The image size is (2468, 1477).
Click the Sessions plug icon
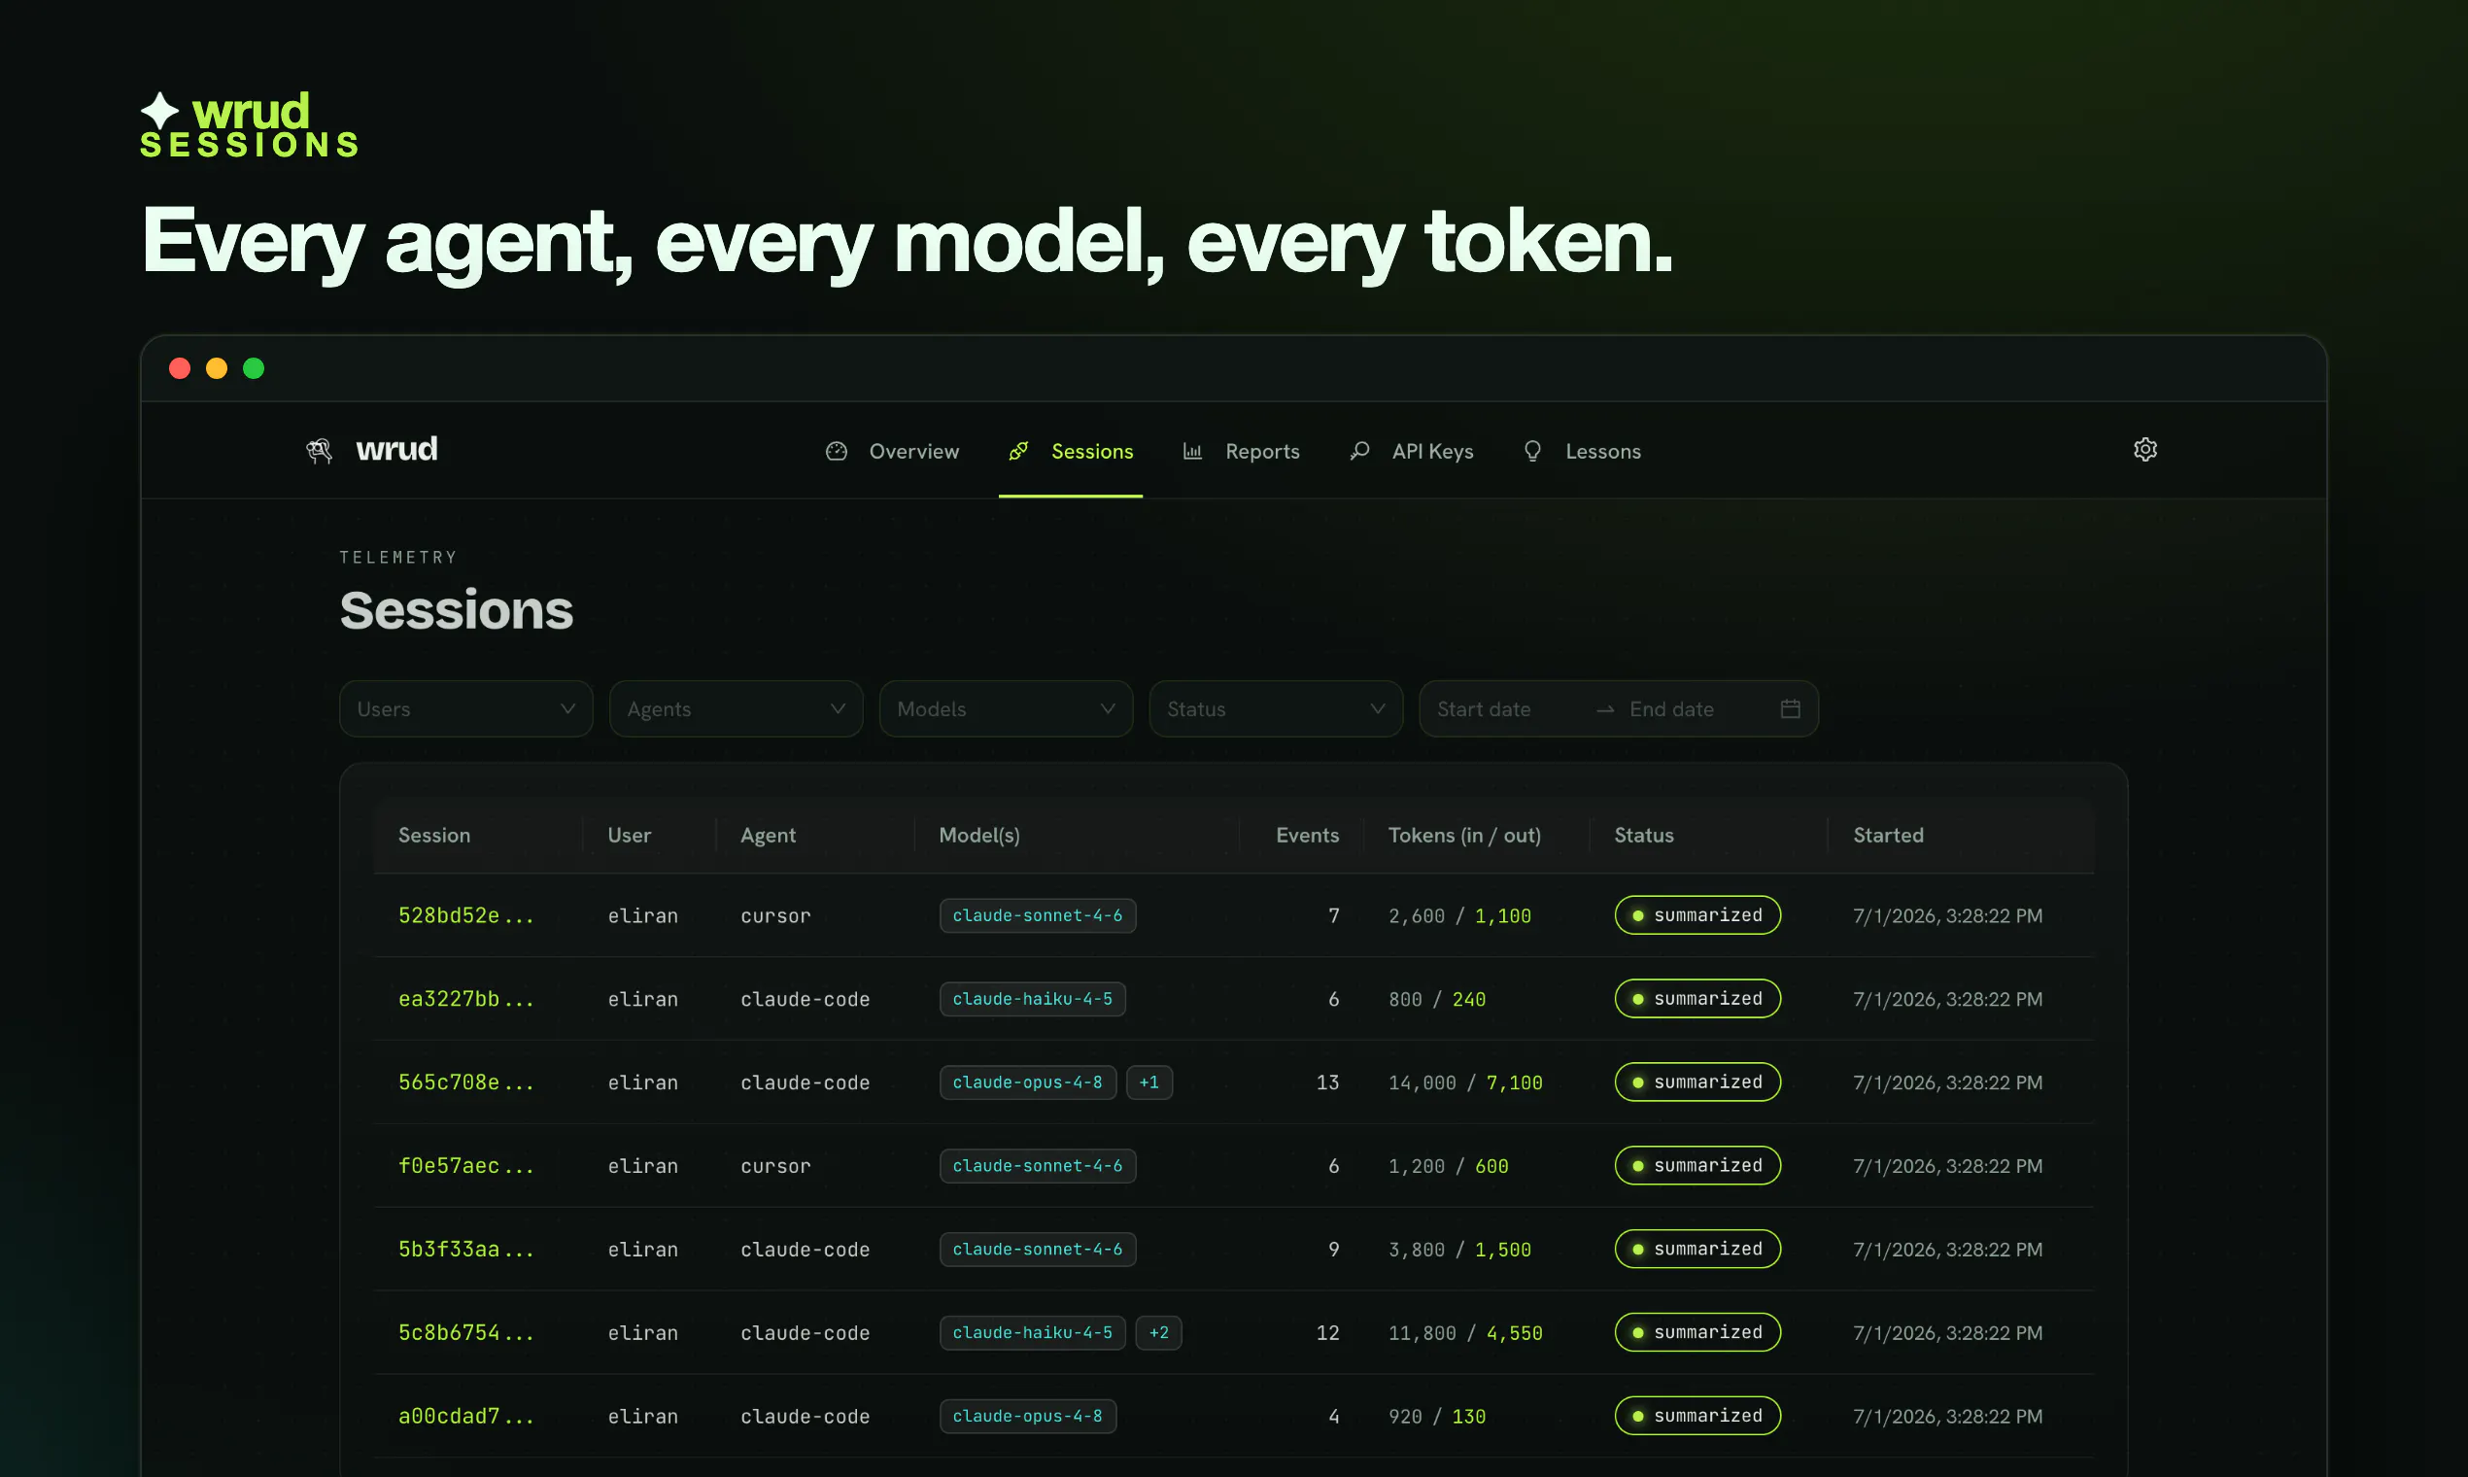[1018, 451]
